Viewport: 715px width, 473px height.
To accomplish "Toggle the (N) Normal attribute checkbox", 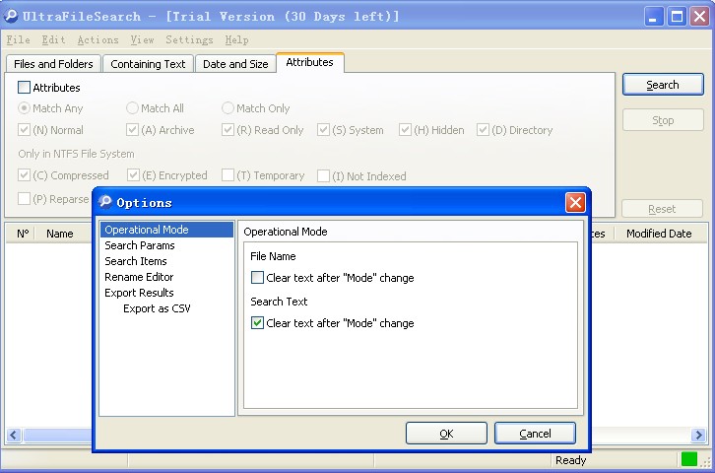I will (x=24, y=130).
